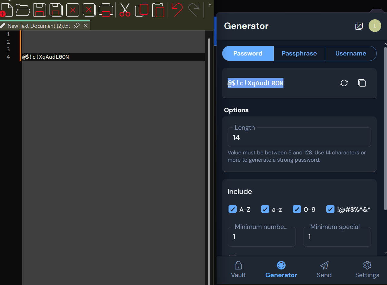
Task: Open the account avatar menu
Action: (375, 26)
